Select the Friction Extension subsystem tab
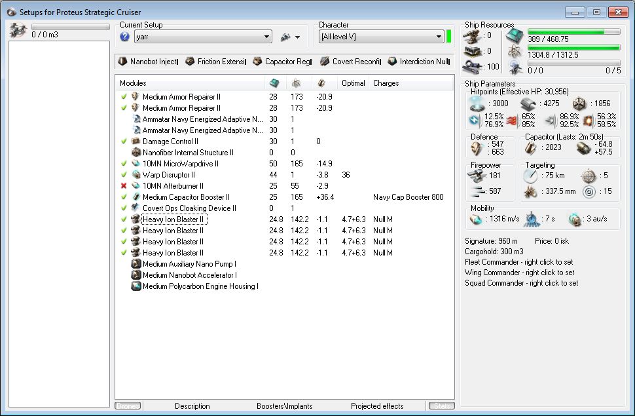The height and width of the screenshot is (416, 635). (x=215, y=62)
